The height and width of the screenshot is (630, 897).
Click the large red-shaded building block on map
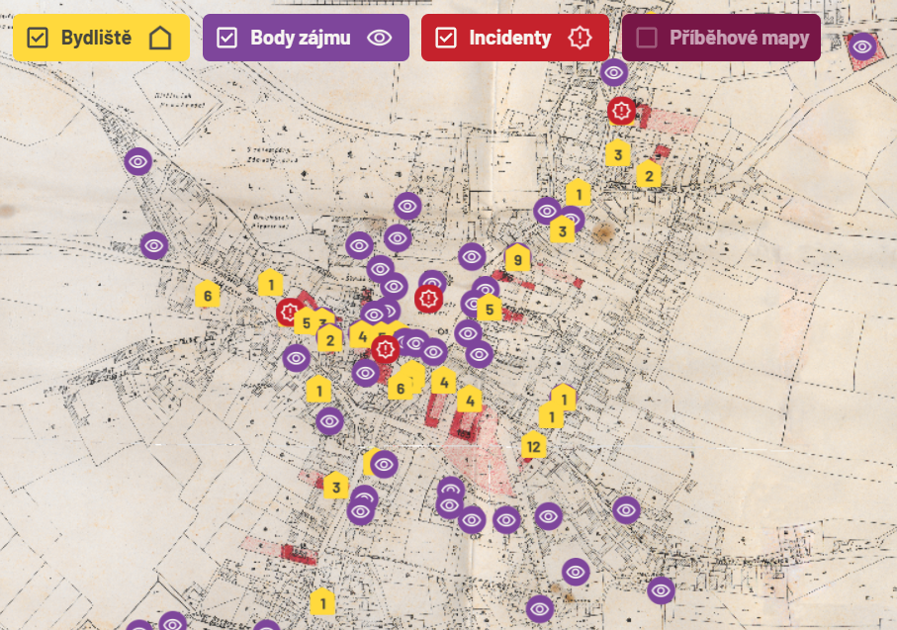(465, 425)
